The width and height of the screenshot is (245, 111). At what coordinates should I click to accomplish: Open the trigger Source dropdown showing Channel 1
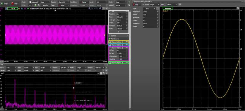(64, 2)
